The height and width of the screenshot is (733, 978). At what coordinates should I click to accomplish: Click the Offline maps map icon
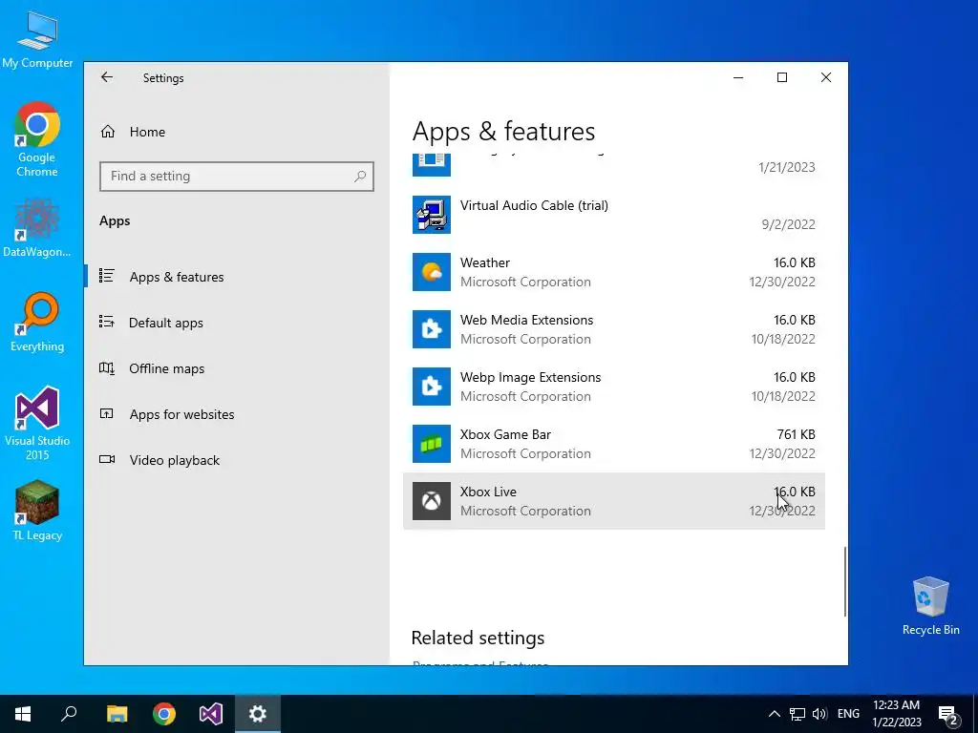(107, 367)
